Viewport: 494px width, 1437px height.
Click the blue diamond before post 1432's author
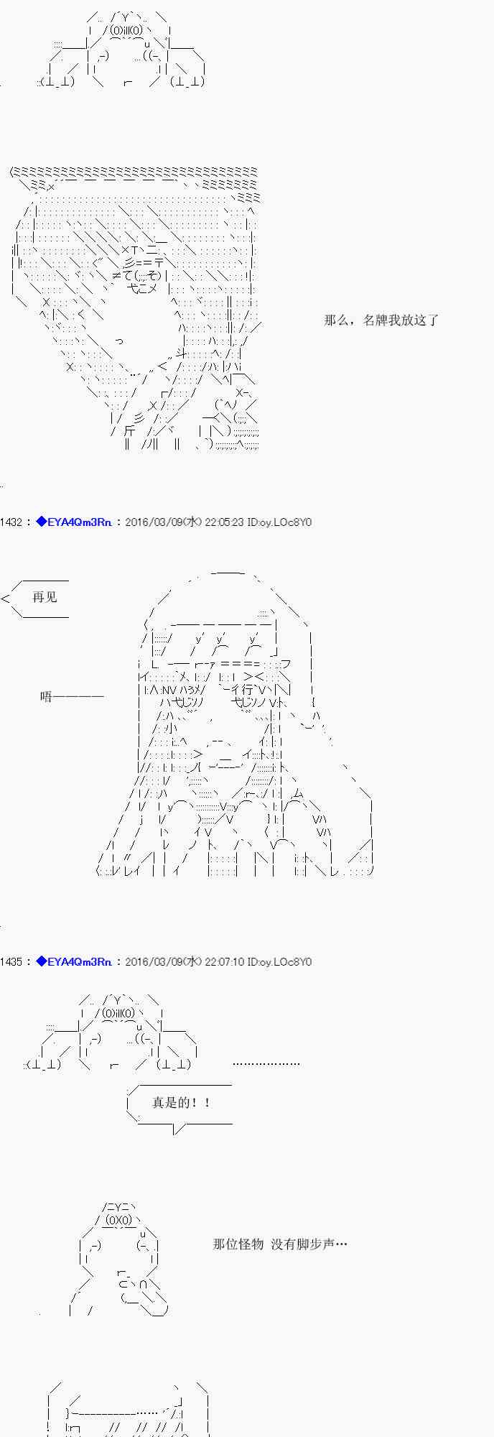41,522
